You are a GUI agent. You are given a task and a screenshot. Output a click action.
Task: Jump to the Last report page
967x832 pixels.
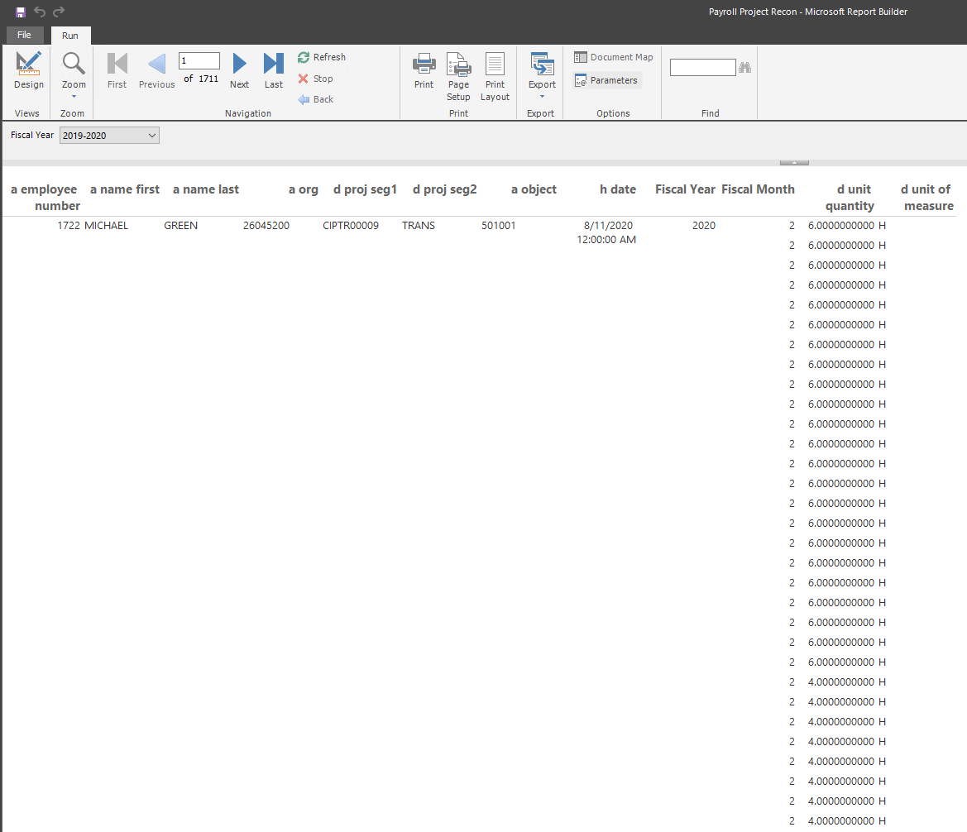(x=274, y=70)
